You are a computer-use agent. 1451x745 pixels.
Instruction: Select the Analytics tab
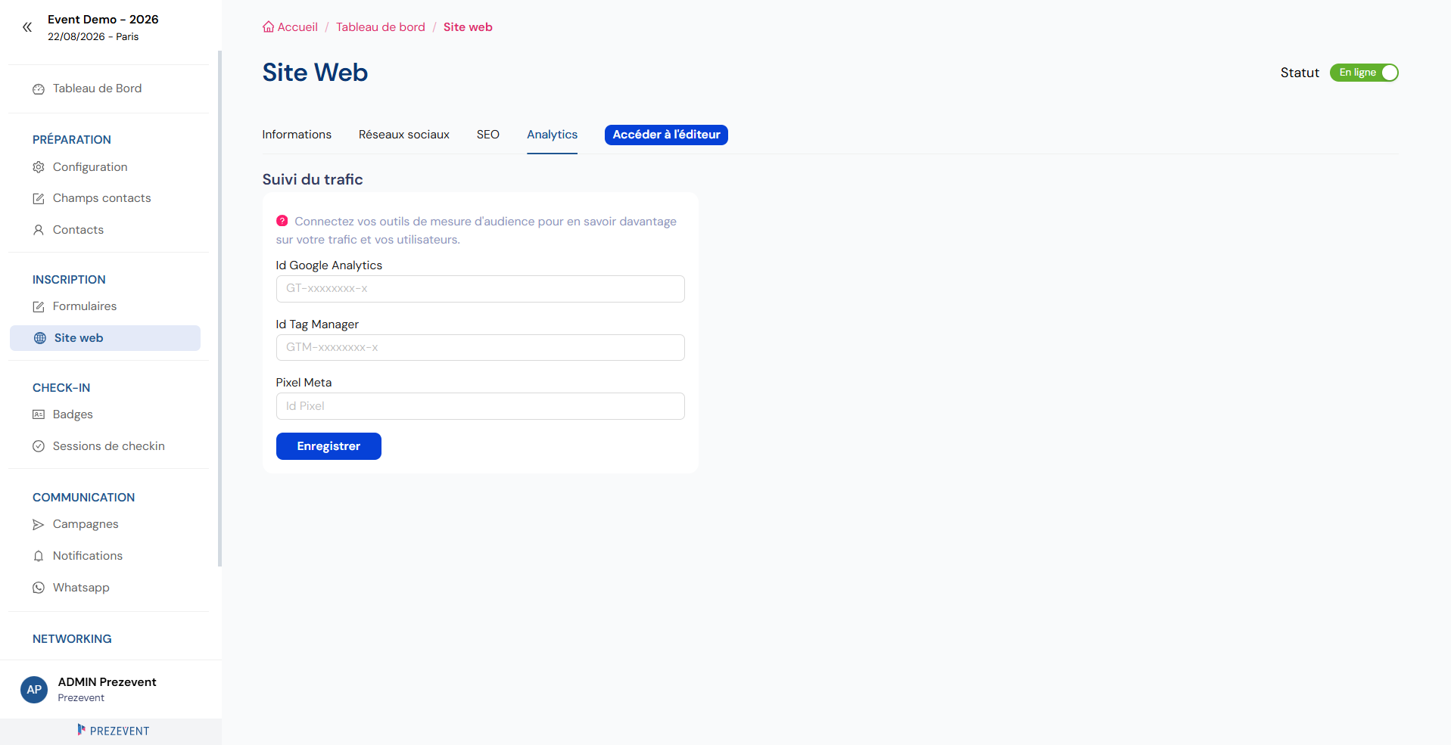[553, 135]
